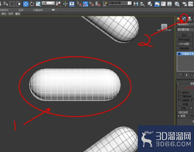Viewport: 194px width, 152px height.
Task: Click the Ring spinner arrows
Action: click(x=191, y=108)
